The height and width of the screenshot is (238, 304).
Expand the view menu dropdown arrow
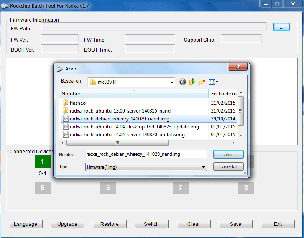pos(217,82)
